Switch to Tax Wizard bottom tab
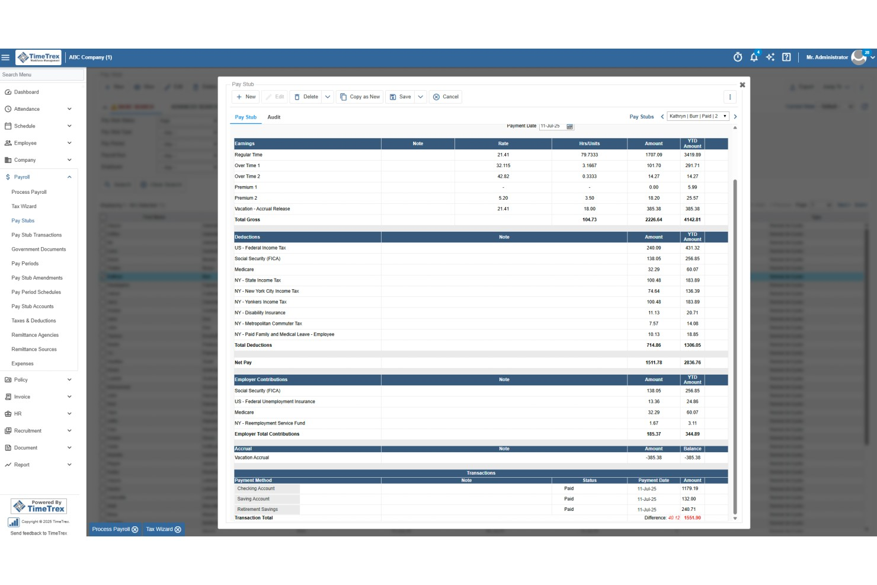 click(x=159, y=529)
